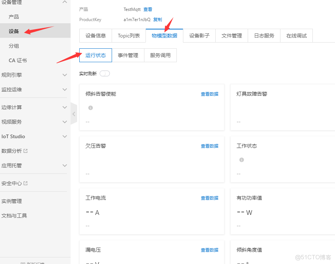Open the 日志服务 tab
The width and height of the screenshot is (335, 264).
coord(264,36)
